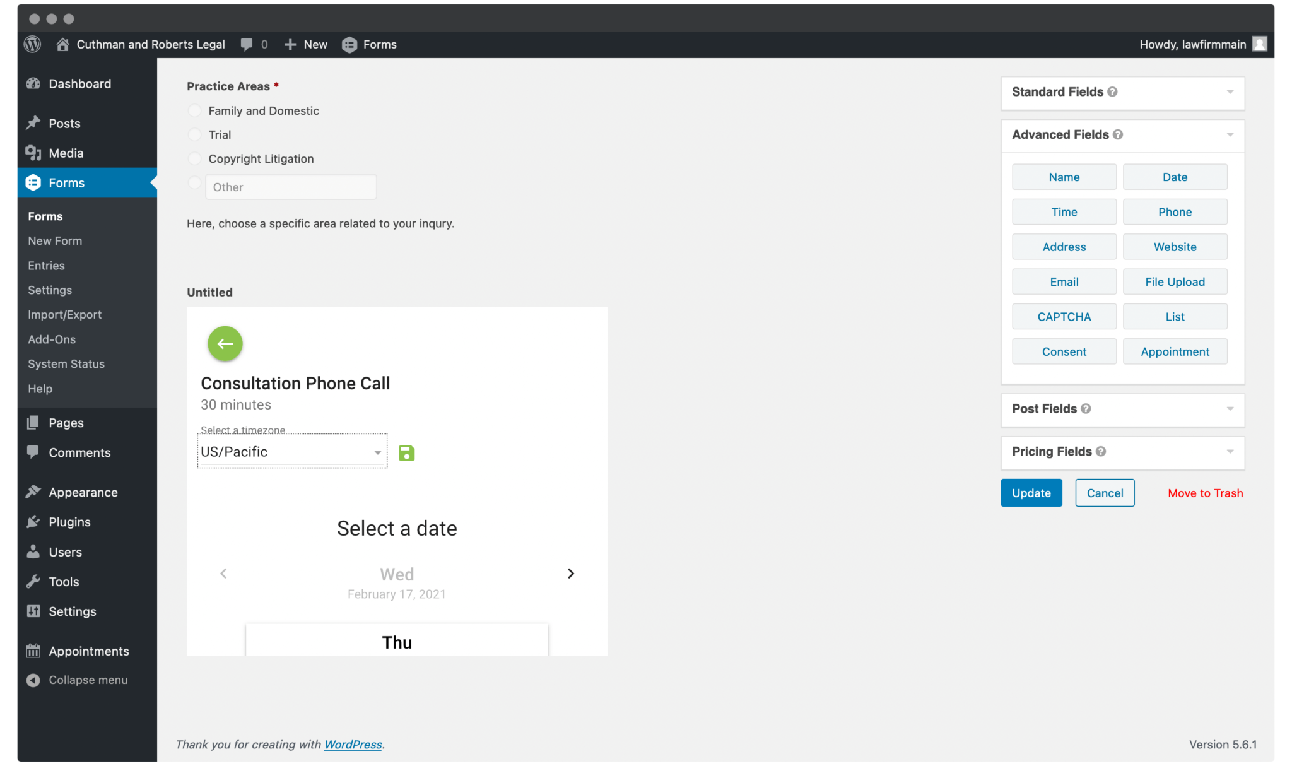
Task: Go to New Form in sidebar
Action: (x=55, y=240)
